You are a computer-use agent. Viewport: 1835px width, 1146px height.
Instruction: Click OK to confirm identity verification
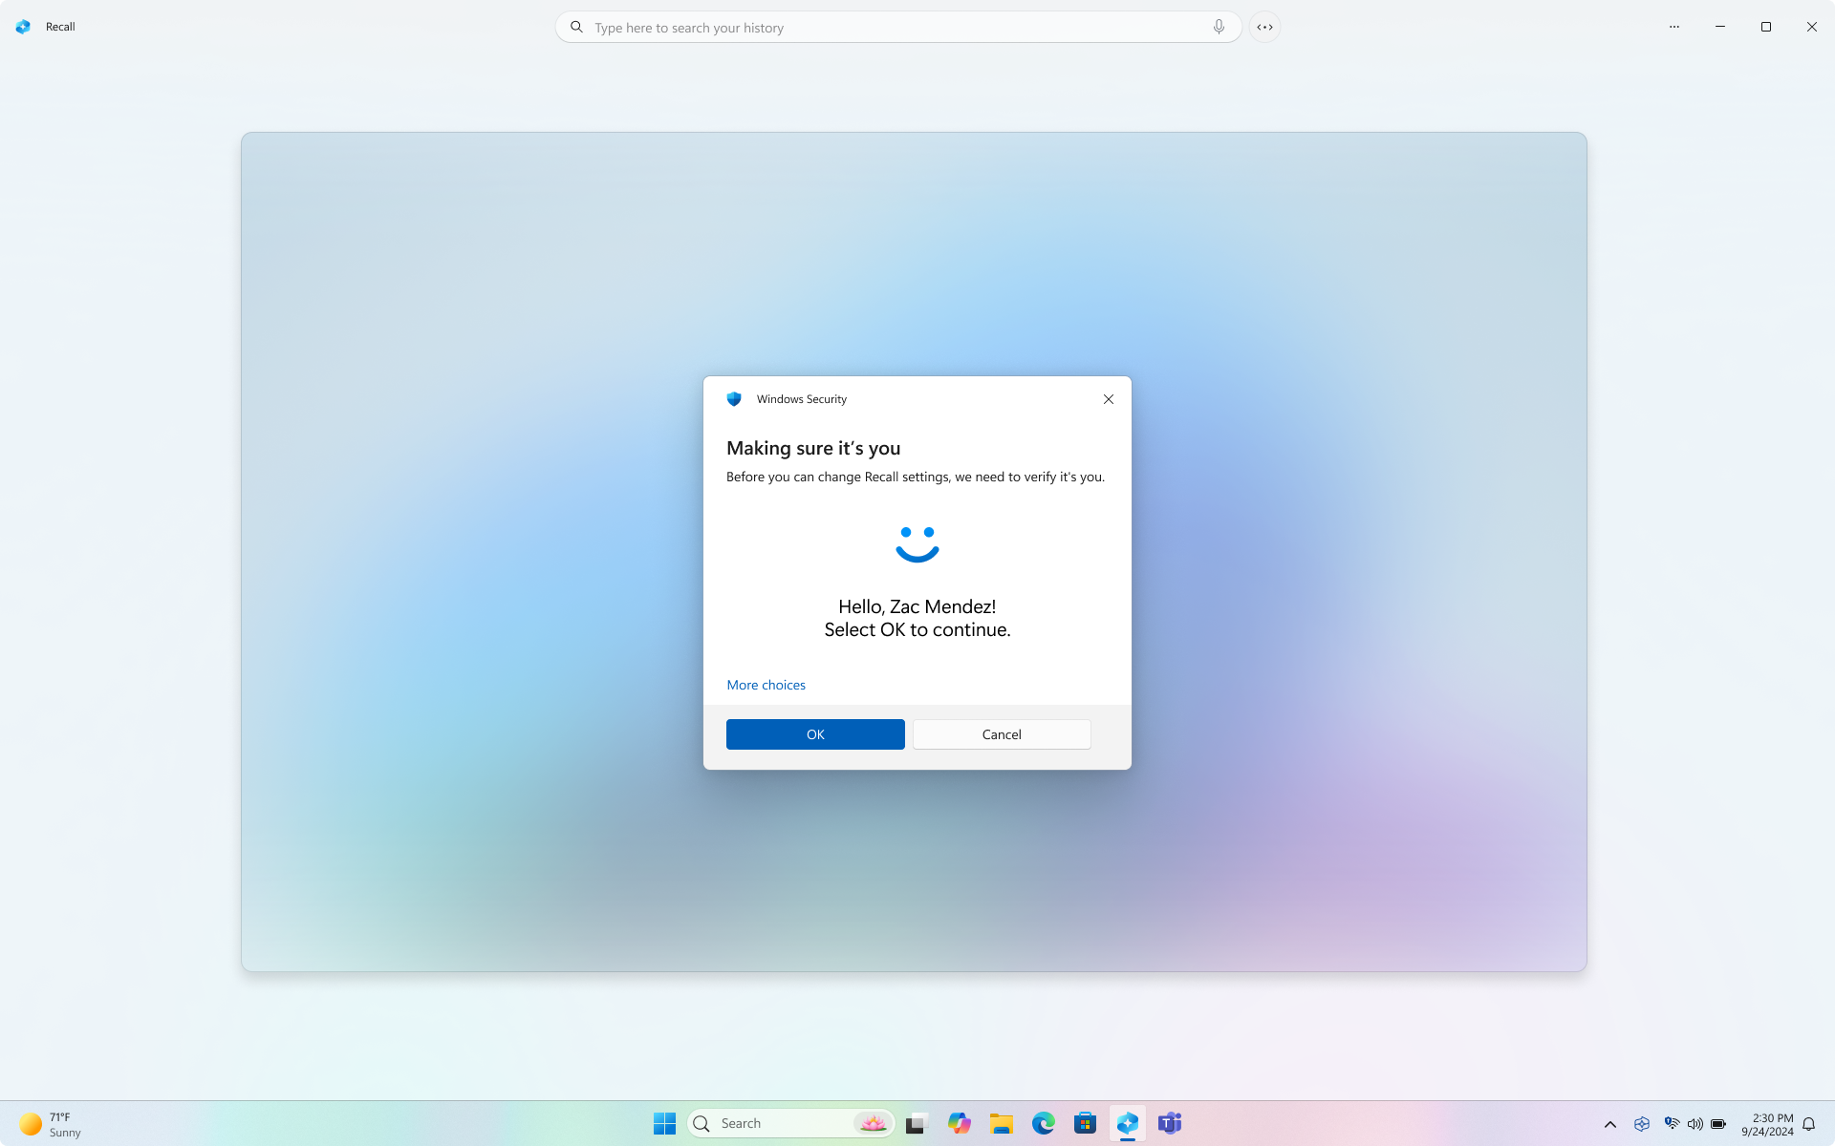click(815, 734)
